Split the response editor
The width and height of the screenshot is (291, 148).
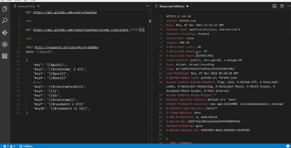pos(282,6)
